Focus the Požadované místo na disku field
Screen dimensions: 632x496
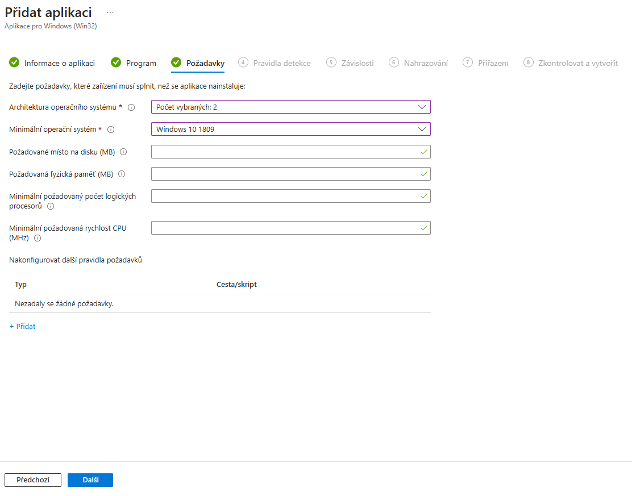pos(290,152)
